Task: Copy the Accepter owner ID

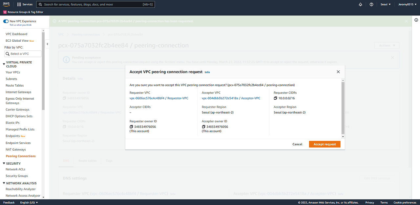Action: tap(203, 127)
